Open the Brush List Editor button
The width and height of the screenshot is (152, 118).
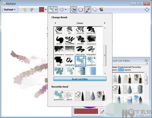click(80, 79)
